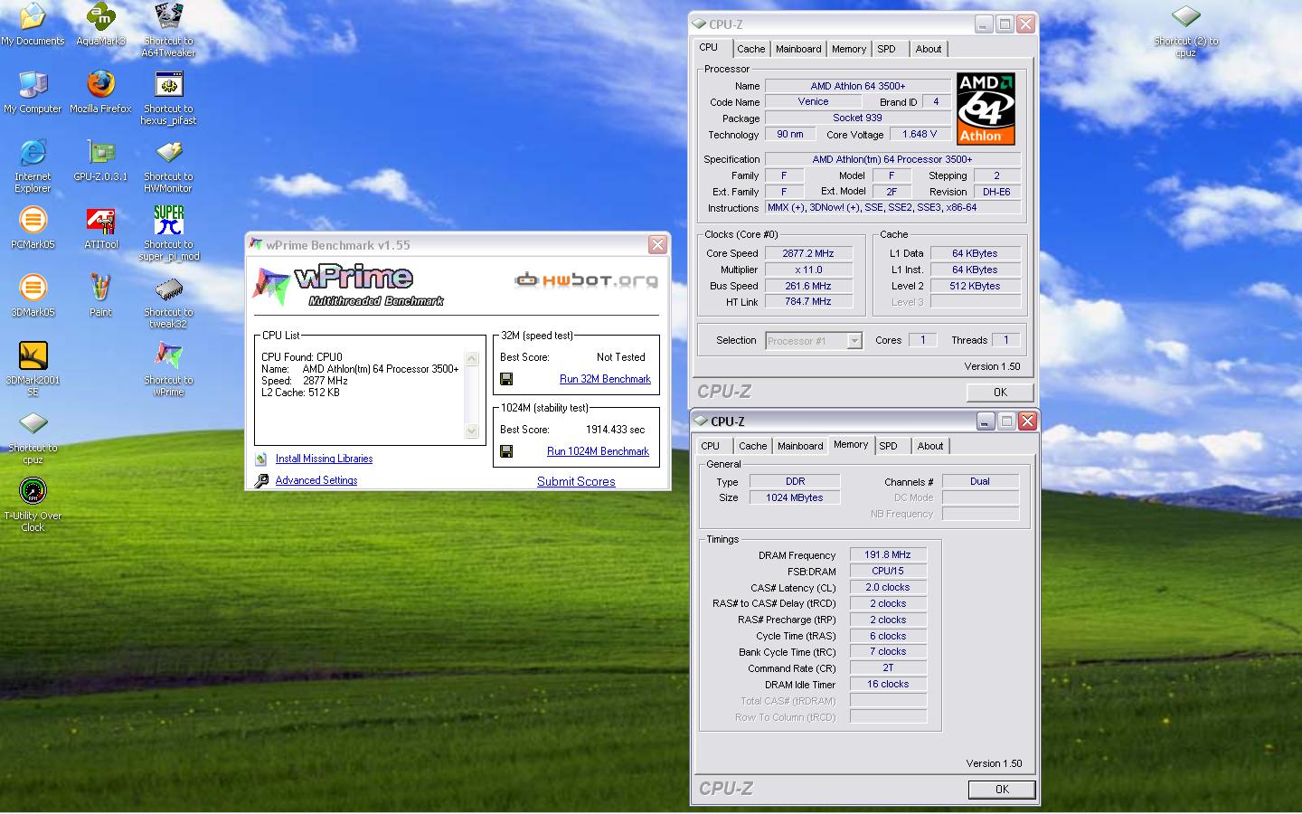Screen dimensions: 1302x814
Task: Click Core Voltage value 1.648 V
Action: (920, 134)
